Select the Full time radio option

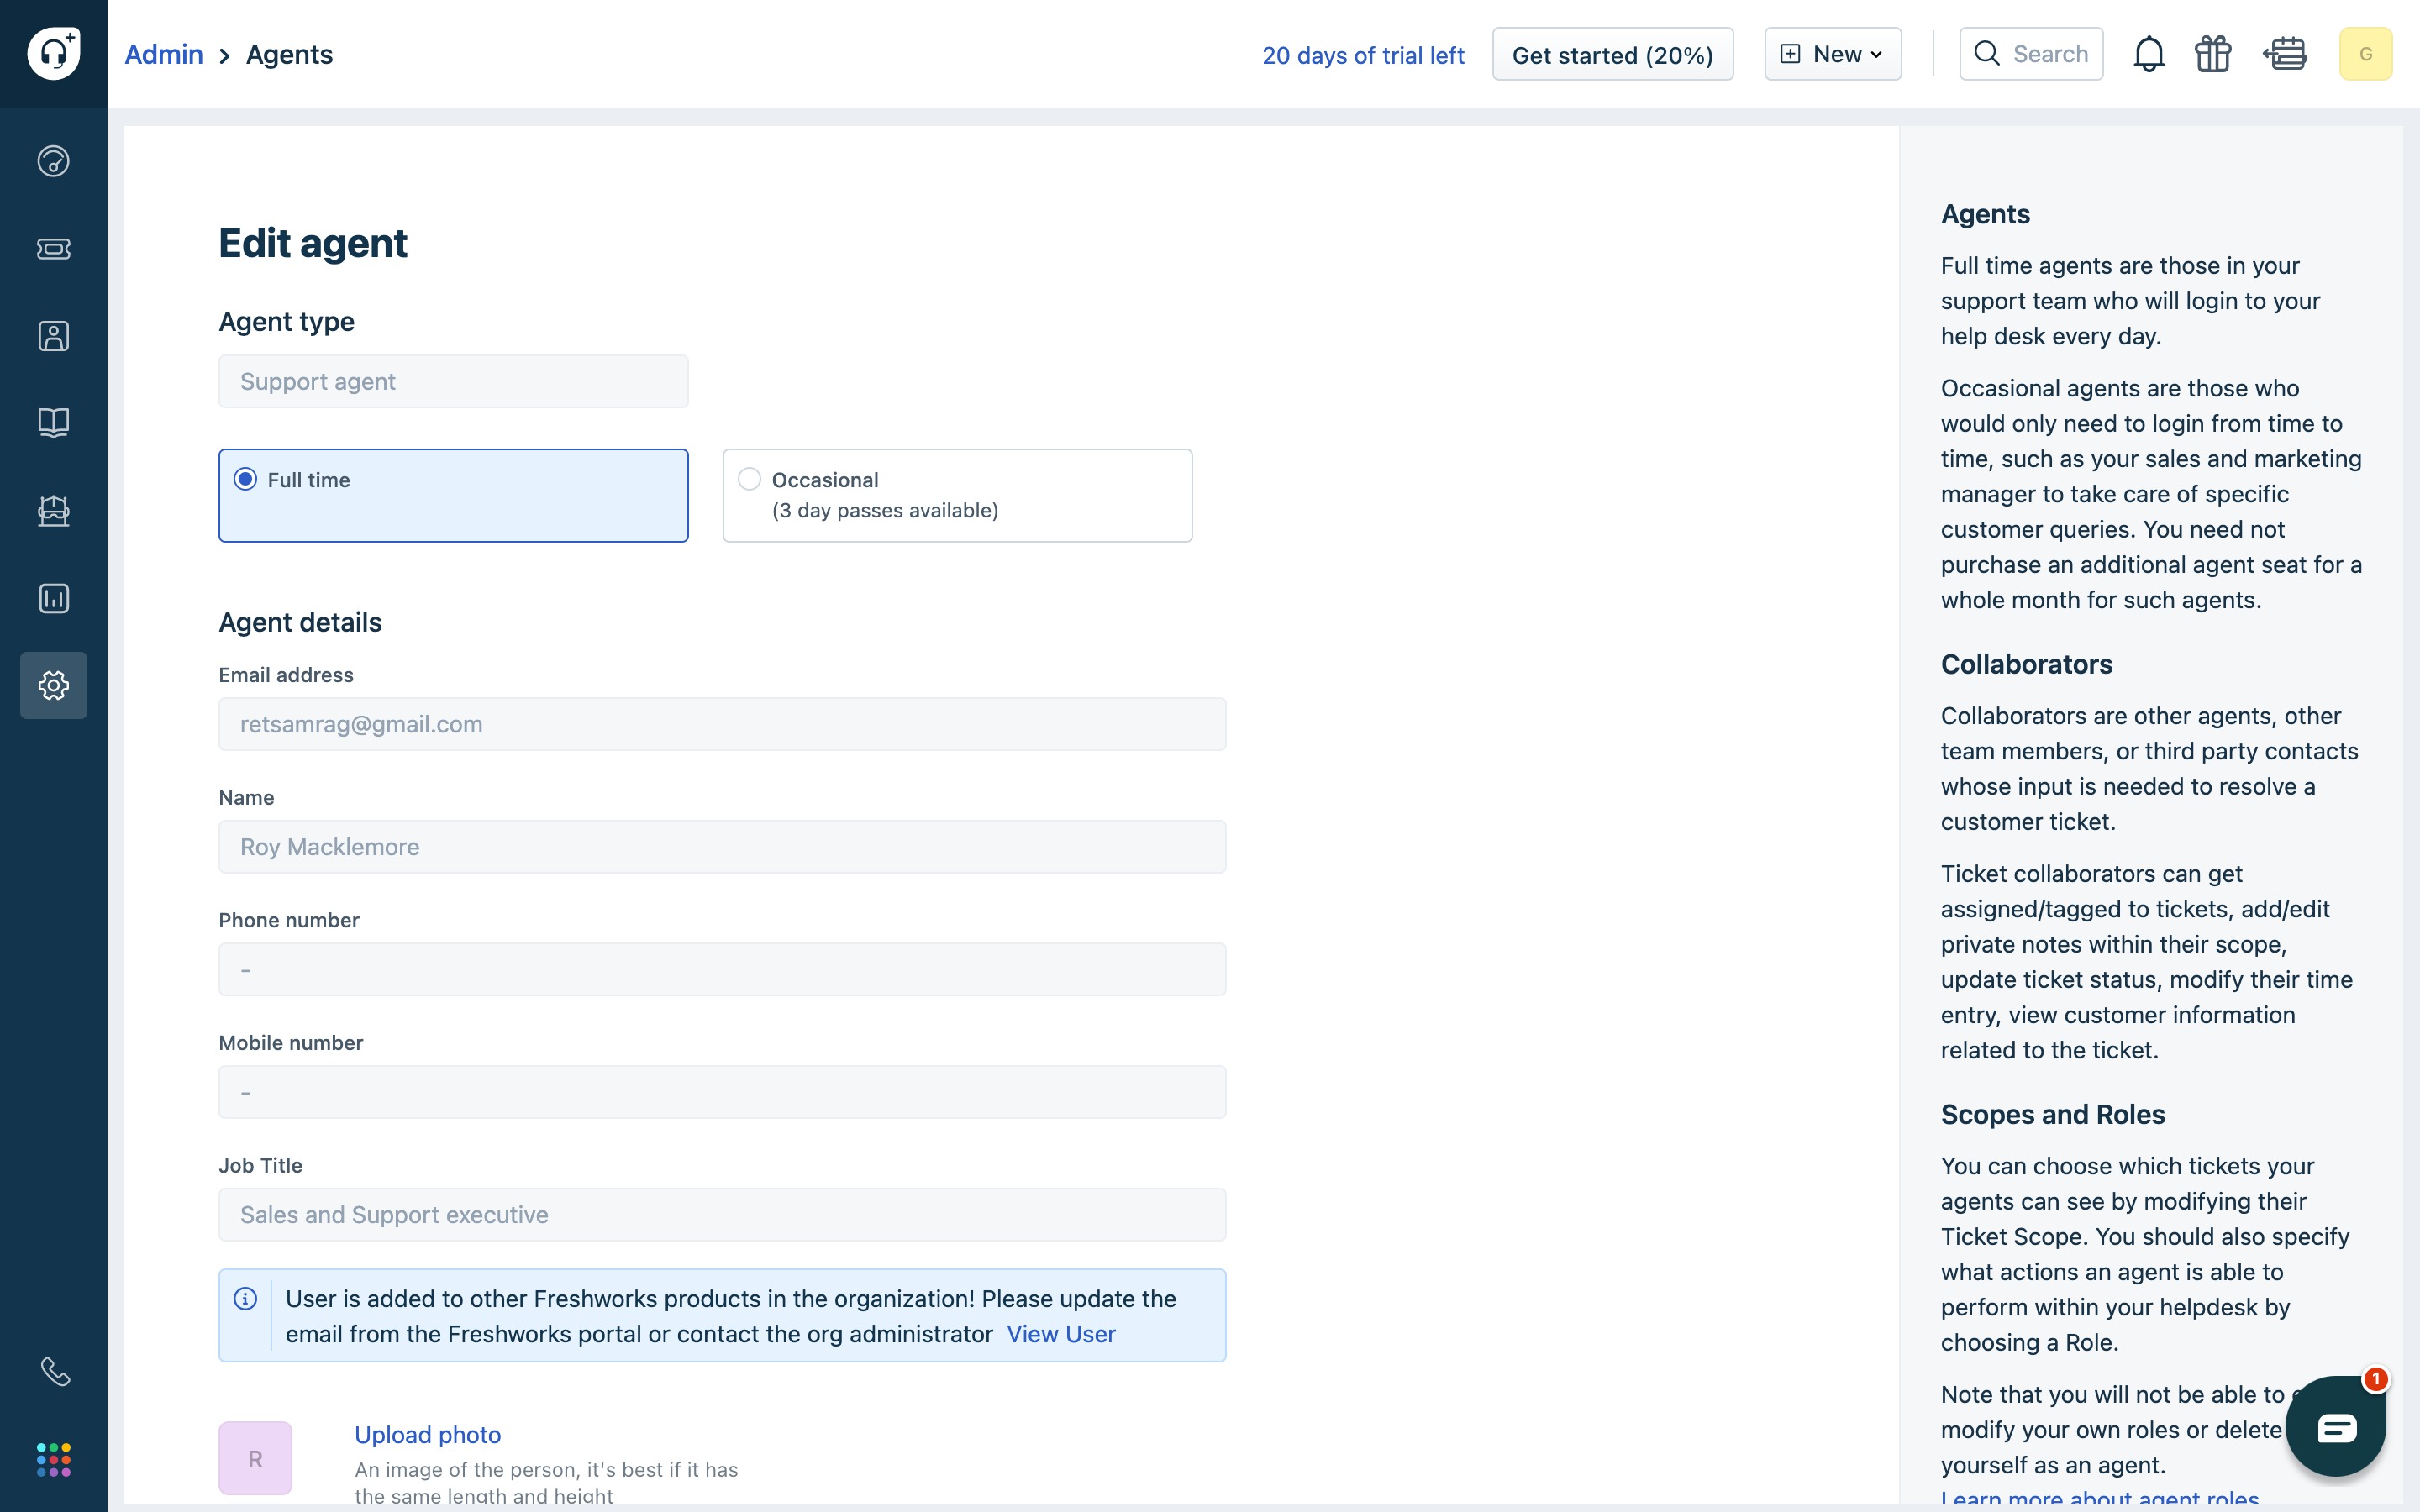[245, 479]
